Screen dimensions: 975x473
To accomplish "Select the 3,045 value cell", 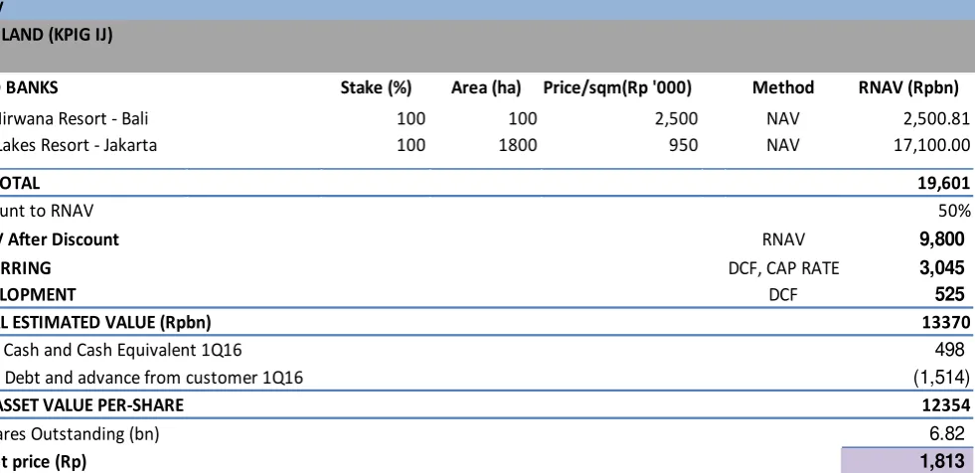I will tap(942, 268).
